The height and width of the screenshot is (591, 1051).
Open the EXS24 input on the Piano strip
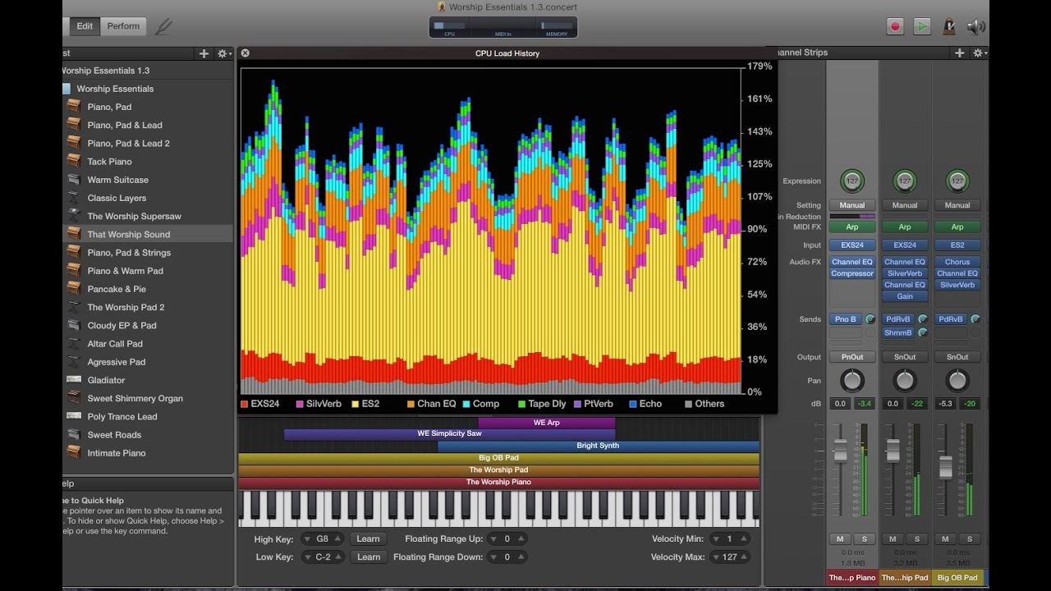click(852, 245)
